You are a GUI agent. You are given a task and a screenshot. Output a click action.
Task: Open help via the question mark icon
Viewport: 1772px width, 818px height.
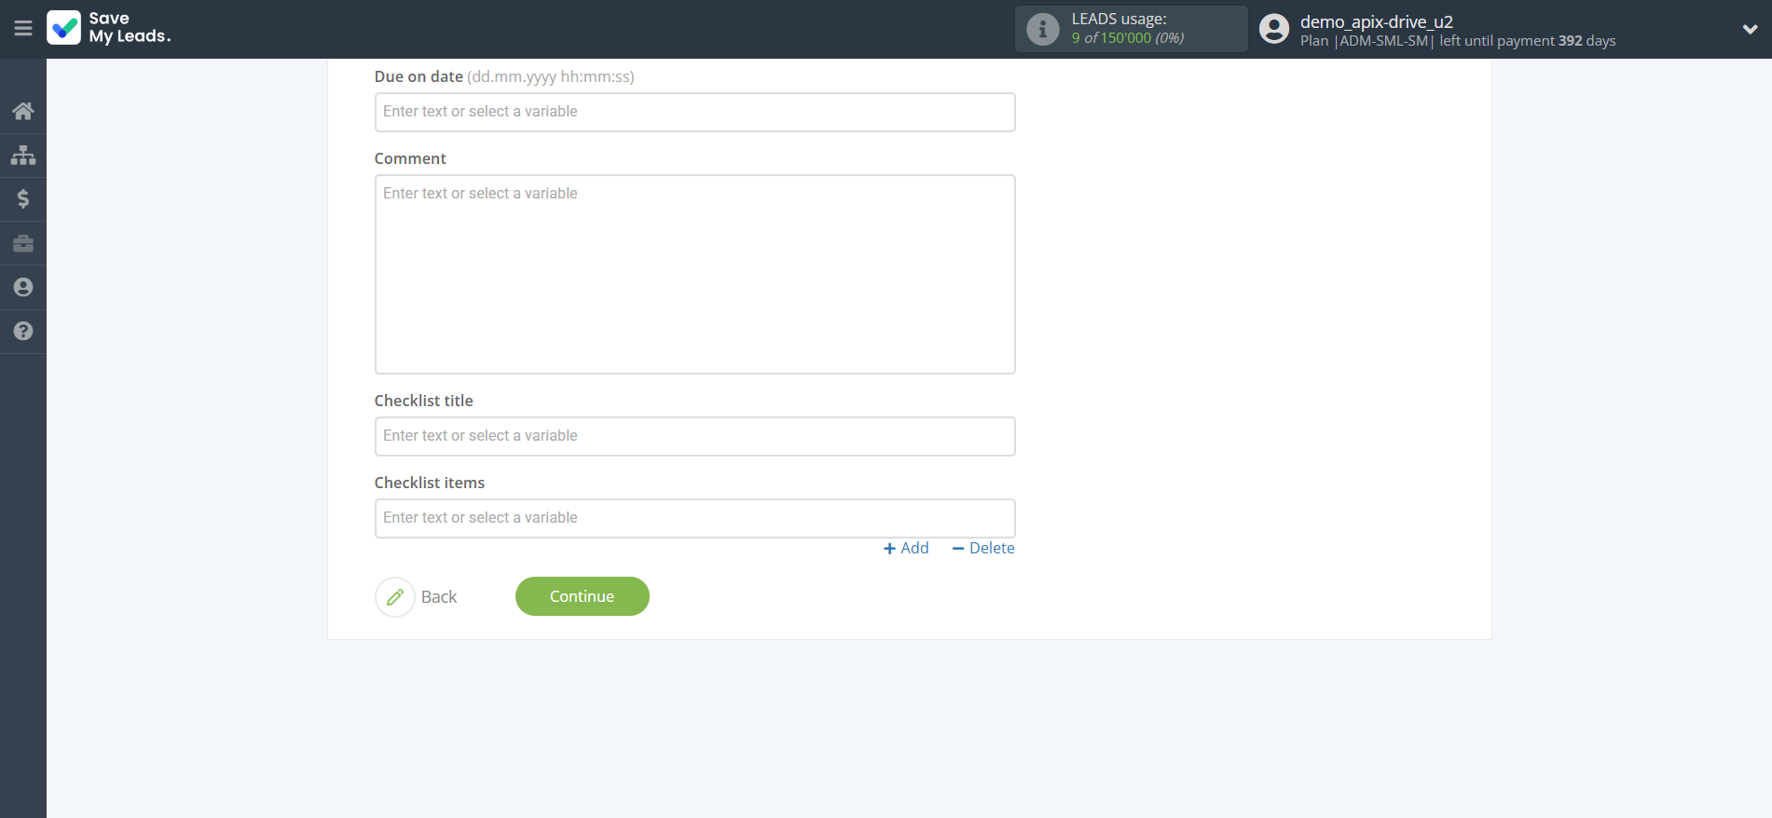point(23,331)
